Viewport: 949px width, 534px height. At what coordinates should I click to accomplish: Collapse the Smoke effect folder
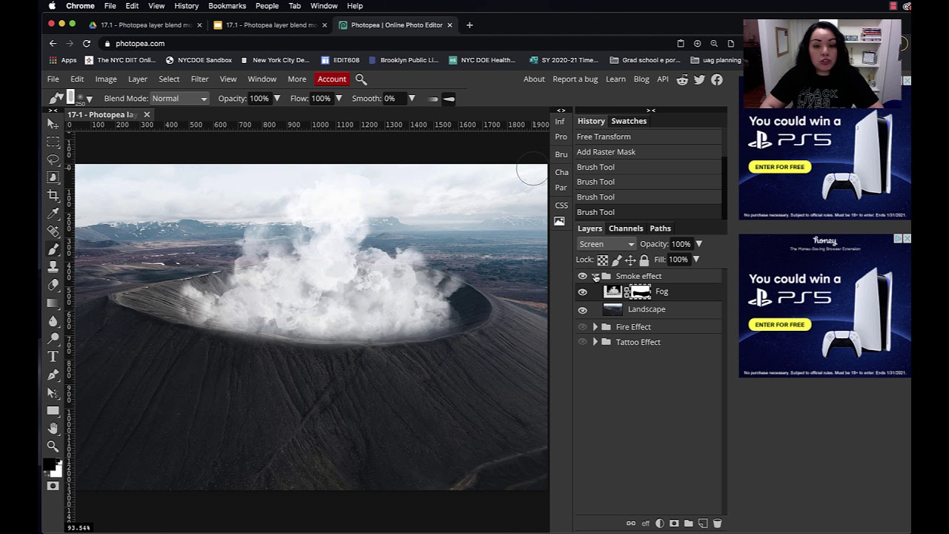(595, 277)
